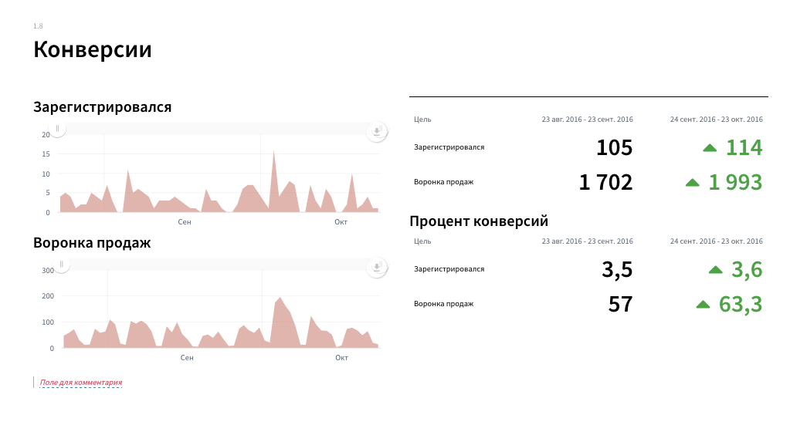Select the conversion percent value 57
This screenshot has height=425, width=790.
[x=621, y=305]
